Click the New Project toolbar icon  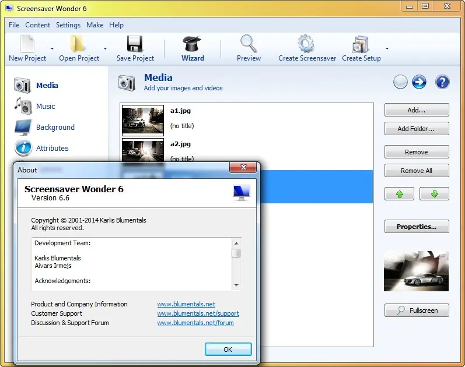pyautogui.click(x=27, y=44)
